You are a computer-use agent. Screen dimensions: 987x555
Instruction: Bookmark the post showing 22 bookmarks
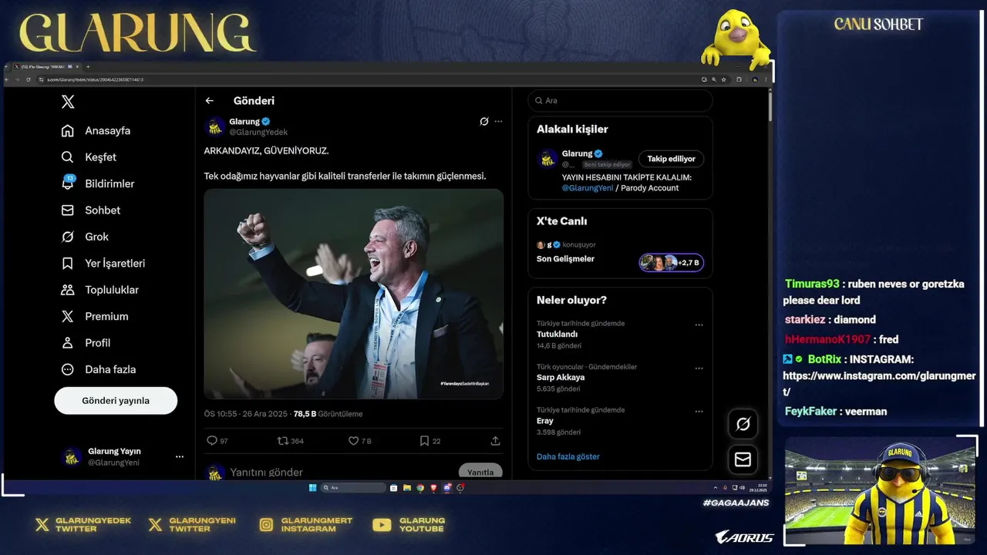[424, 441]
